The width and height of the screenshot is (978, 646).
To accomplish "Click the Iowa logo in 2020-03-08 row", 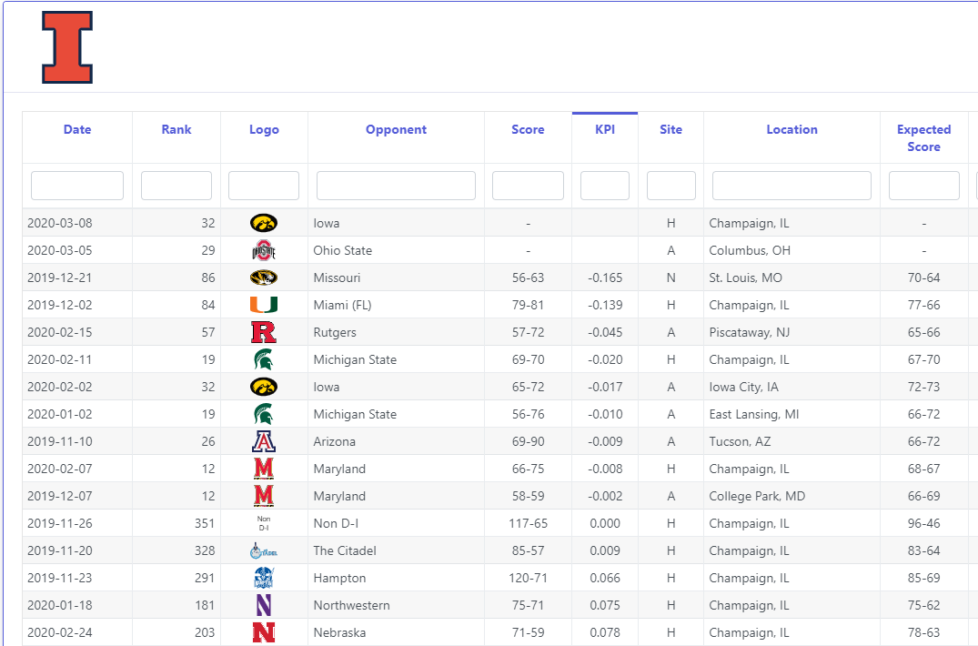I will click(x=264, y=223).
